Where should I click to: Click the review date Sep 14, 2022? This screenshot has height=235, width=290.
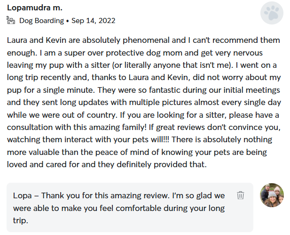click(x=94, y=21)
